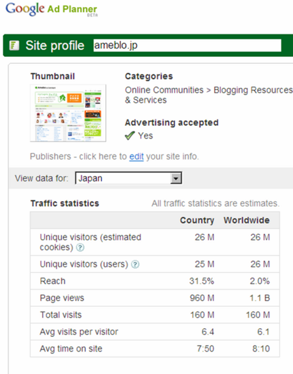This screenshot has height=374, width=293.
Task: Click the Google Ad Planner logo
Action: point(52,10)
